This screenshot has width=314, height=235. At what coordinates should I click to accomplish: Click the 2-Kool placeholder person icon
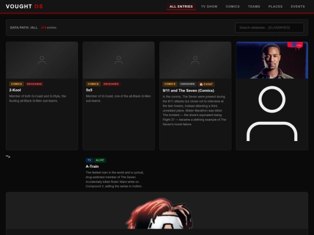(x=42, y=60)
